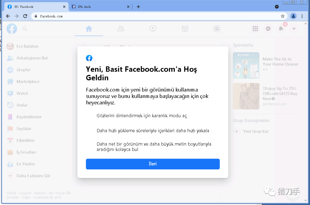Open the apps grid menu
The width and height of the screenshot is (310, 205).
[255, 29]
